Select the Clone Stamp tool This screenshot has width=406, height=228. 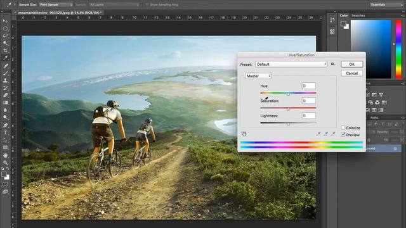pos(5,80)
